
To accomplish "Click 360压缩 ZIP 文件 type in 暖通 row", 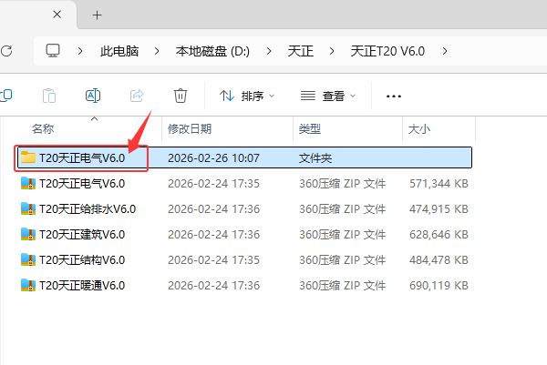I will point(342,286).
